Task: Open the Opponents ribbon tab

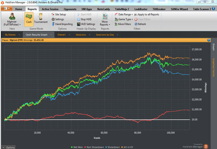Action: tap(70, 9)
